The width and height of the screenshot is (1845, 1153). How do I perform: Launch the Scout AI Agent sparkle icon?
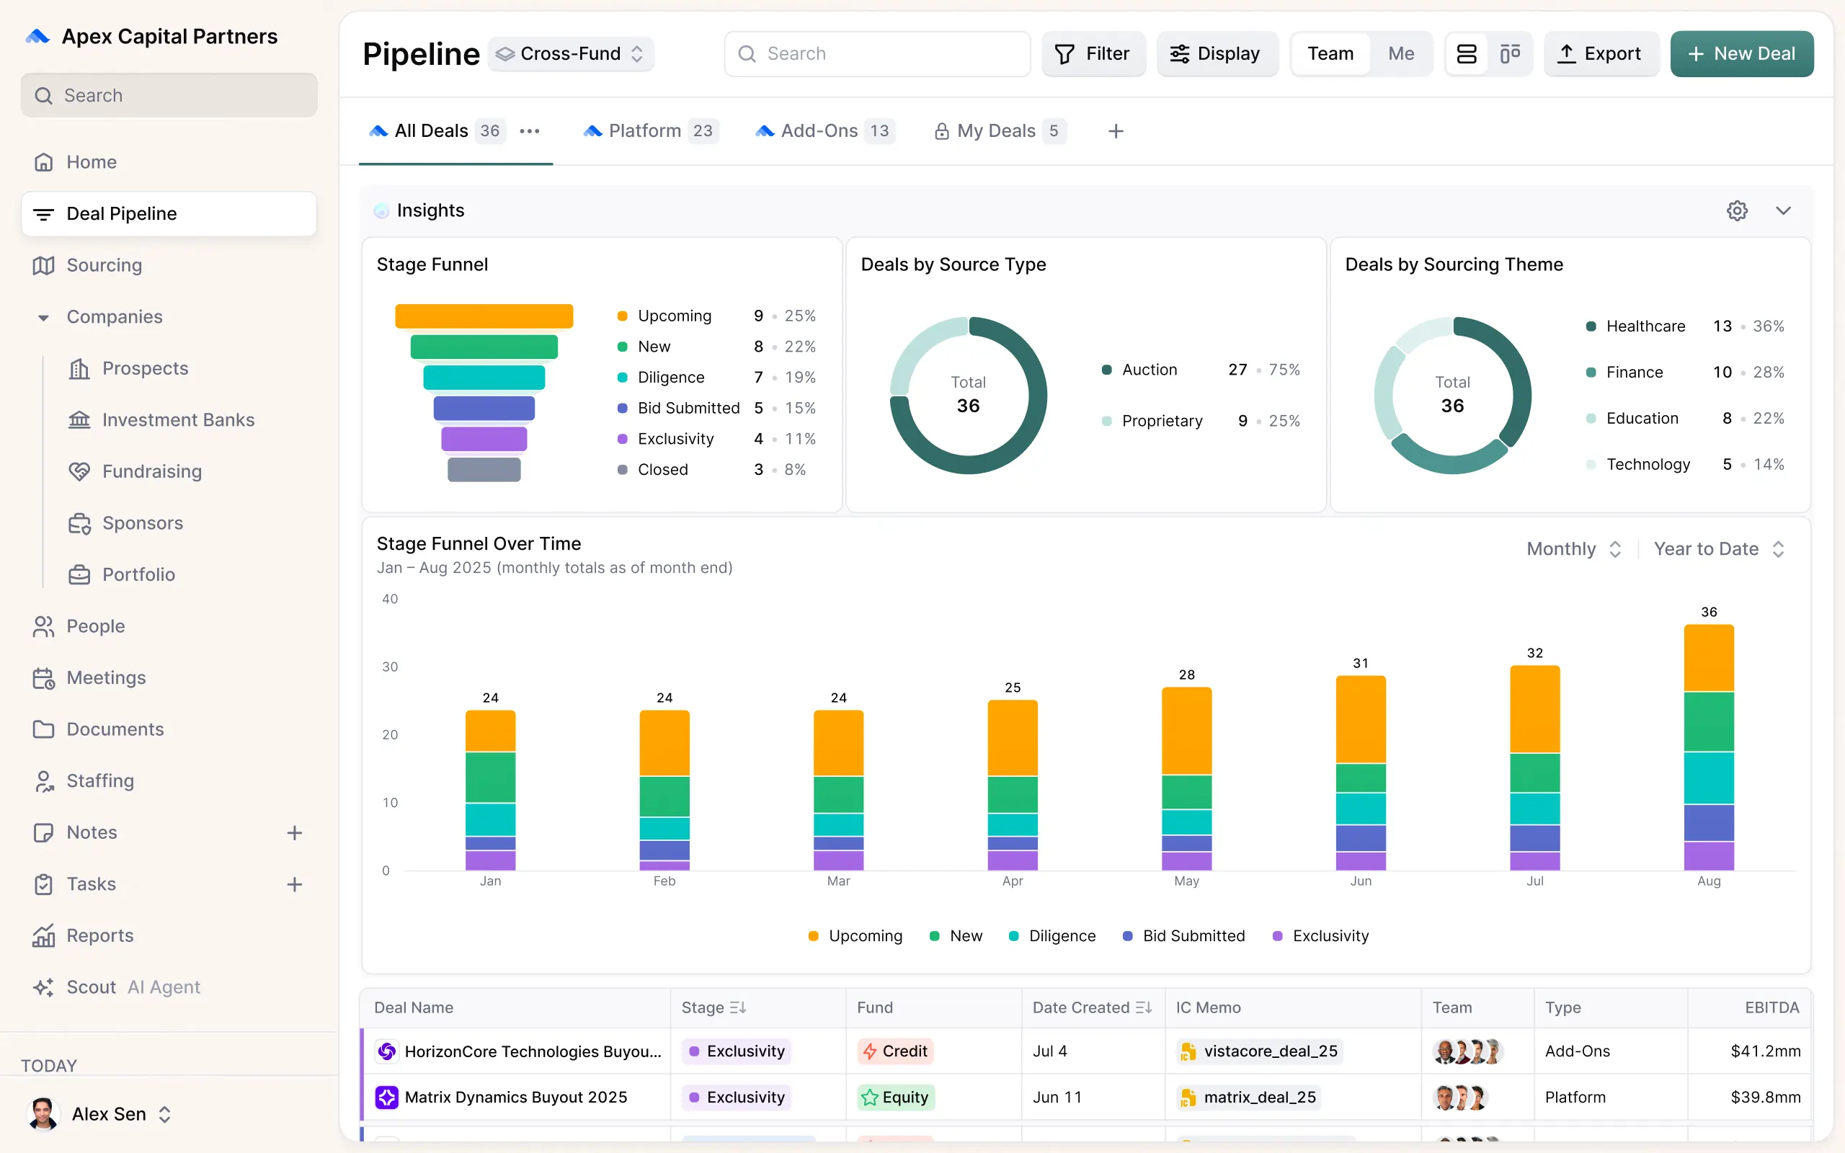(x=43, y=987)
